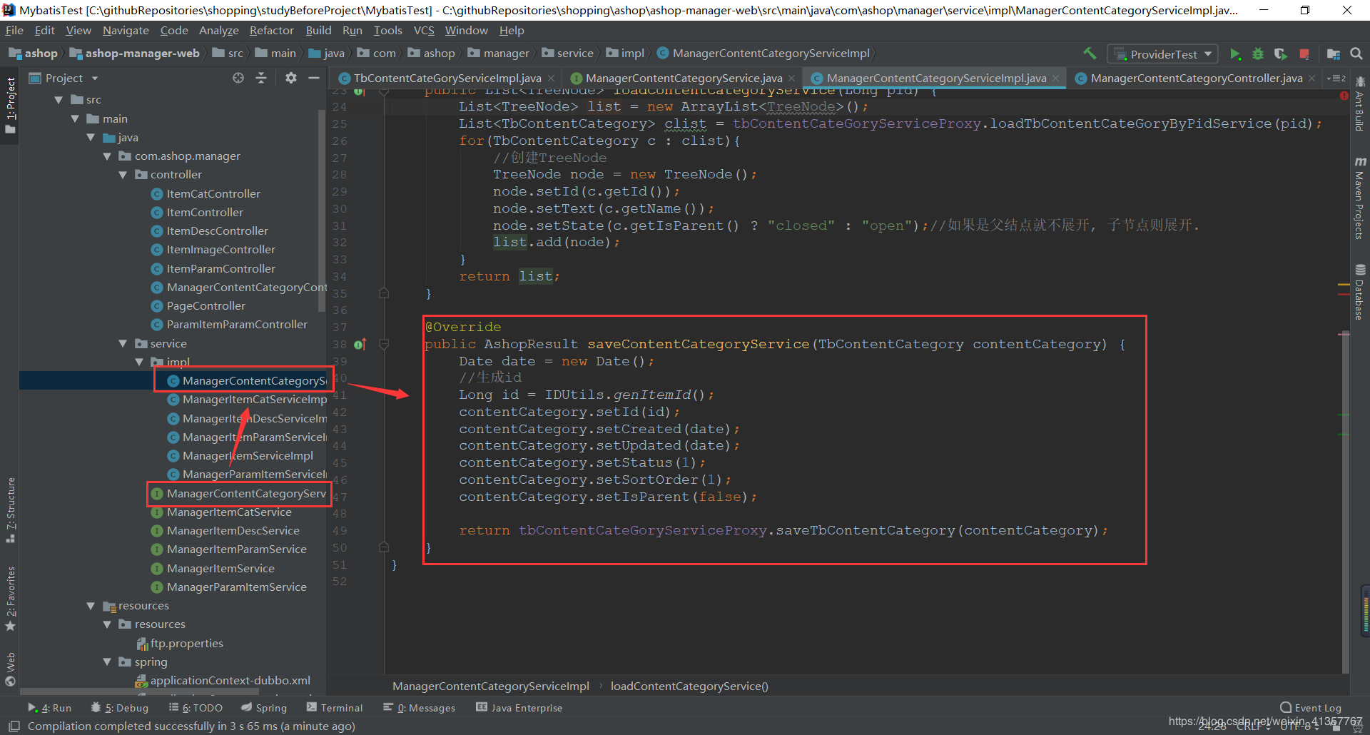Open the Refactor menu

pyautogui.click(x=271, y=31)
